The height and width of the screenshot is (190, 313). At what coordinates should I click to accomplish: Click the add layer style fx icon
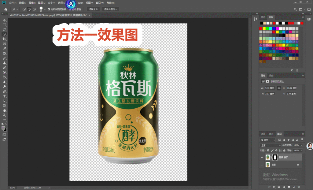coord(274,187)
